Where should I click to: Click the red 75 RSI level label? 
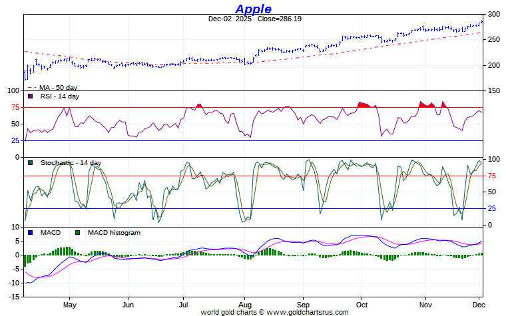tap(15, 107)
